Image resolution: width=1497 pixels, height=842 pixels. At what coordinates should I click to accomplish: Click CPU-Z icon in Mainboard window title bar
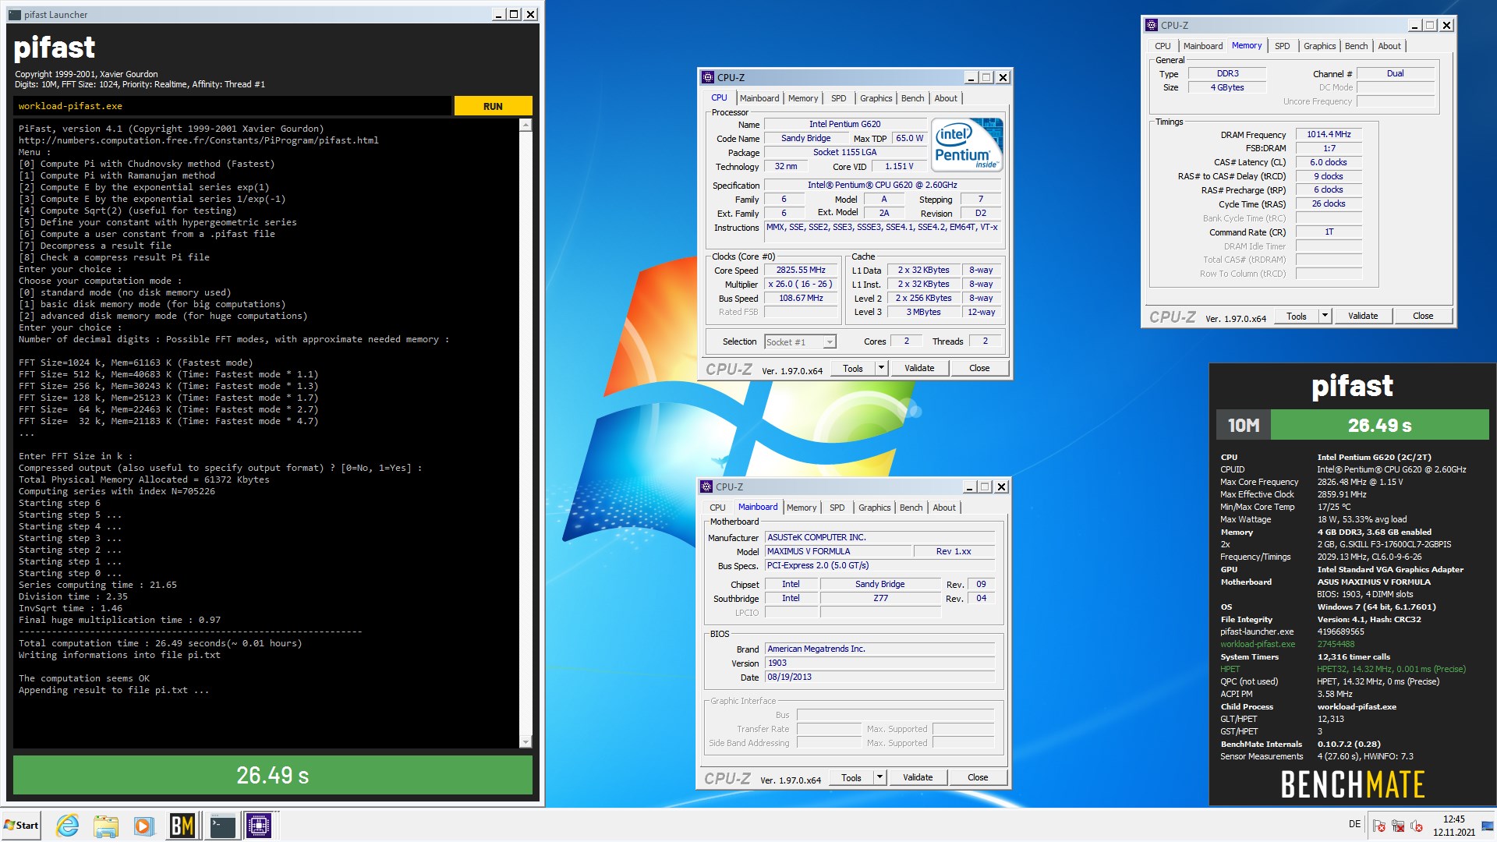coord(706,486)
